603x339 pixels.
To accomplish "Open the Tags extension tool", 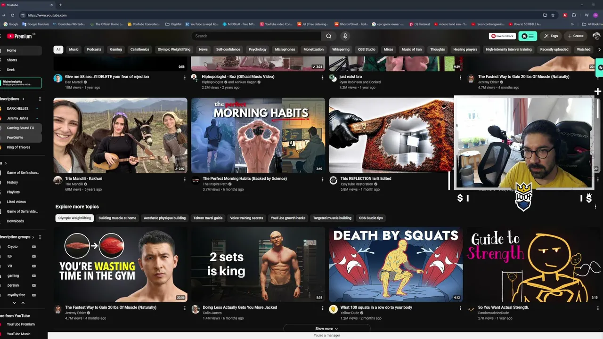I will pyautogui.click(x=551, y=36).
